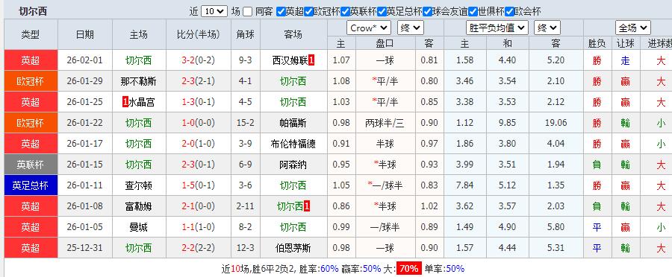Open the 1-1(1-0) score at 曼城

[x=198, y=227]
